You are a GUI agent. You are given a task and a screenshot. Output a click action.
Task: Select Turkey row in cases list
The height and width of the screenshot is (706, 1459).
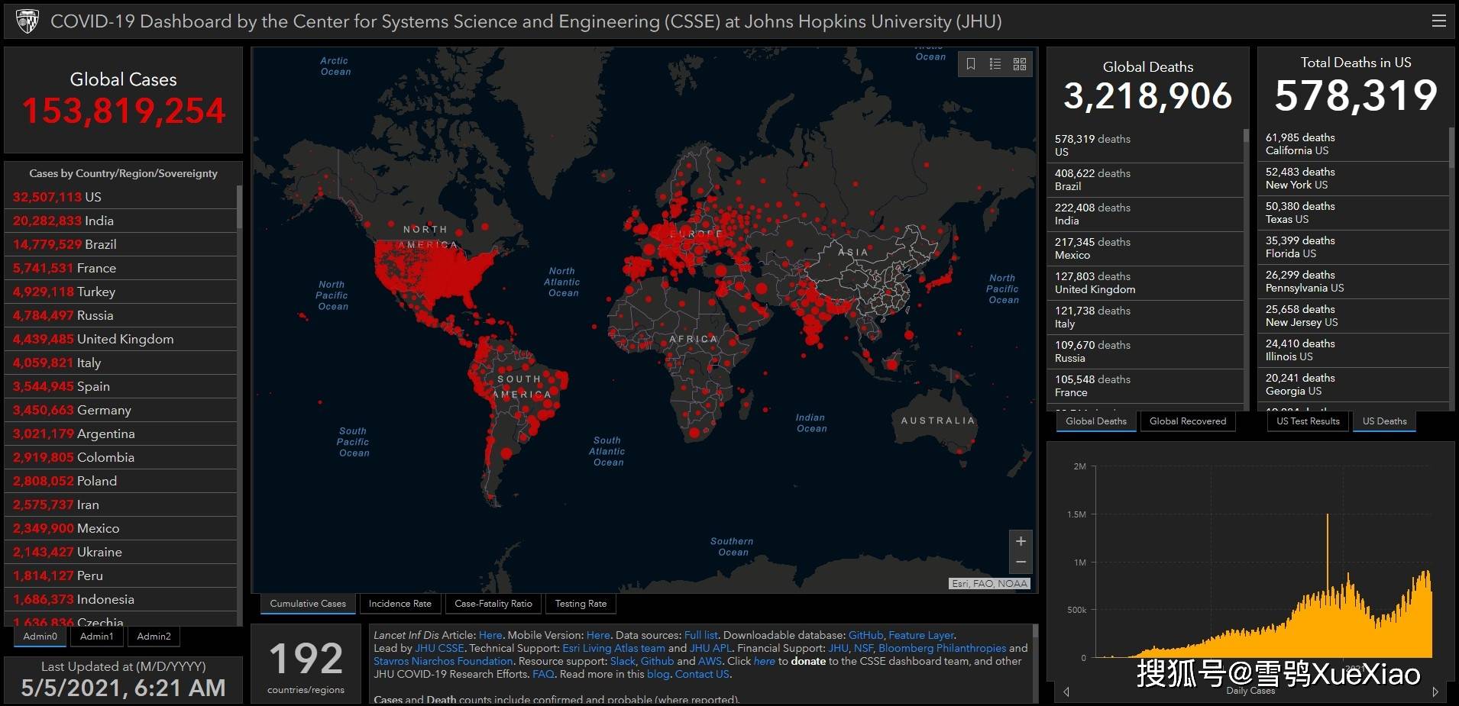pos(121,292)
